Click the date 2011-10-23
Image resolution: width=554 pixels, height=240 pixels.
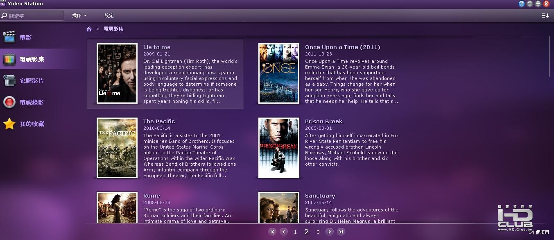tap(319, 54)
